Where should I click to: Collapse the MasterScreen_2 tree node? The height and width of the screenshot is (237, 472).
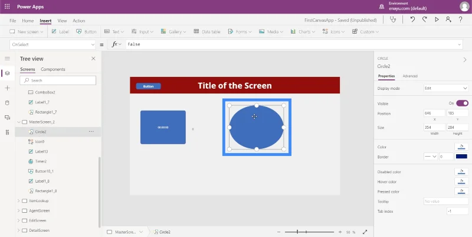(18, 122)
